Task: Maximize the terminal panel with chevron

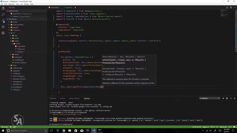Action: [x=231, y=98]
